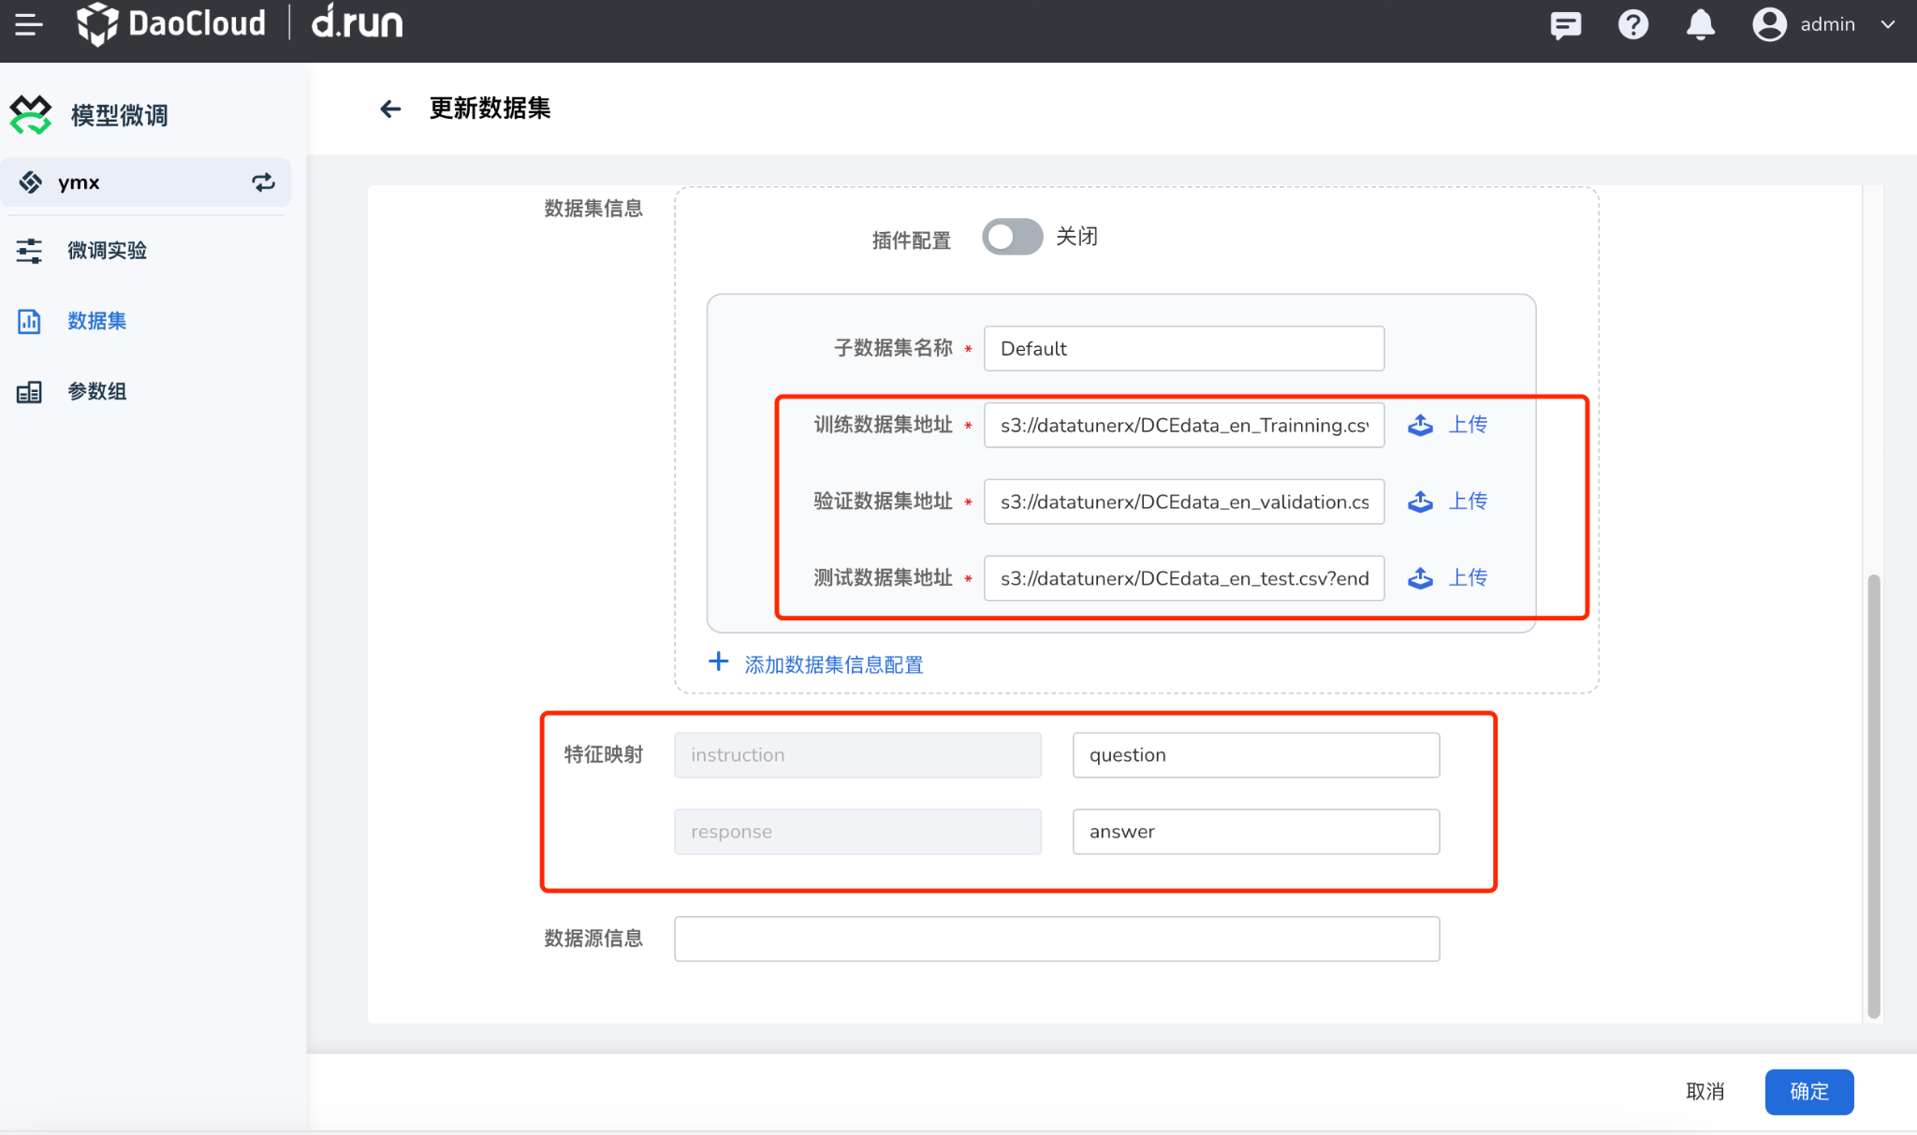Toggle the 插件配置 switch to enable
Screen dimensions: 1917x1135
pos(1015,237)
